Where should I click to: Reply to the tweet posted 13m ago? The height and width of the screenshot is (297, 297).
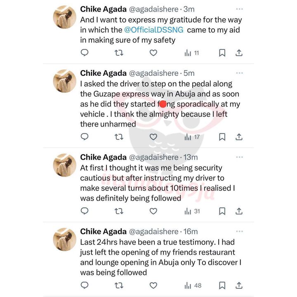click(85, 211)
